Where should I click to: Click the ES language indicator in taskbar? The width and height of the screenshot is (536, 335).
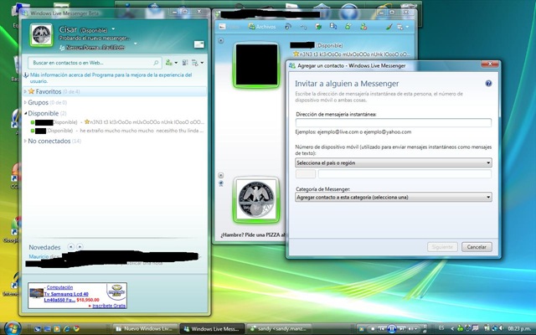[441, 327]
